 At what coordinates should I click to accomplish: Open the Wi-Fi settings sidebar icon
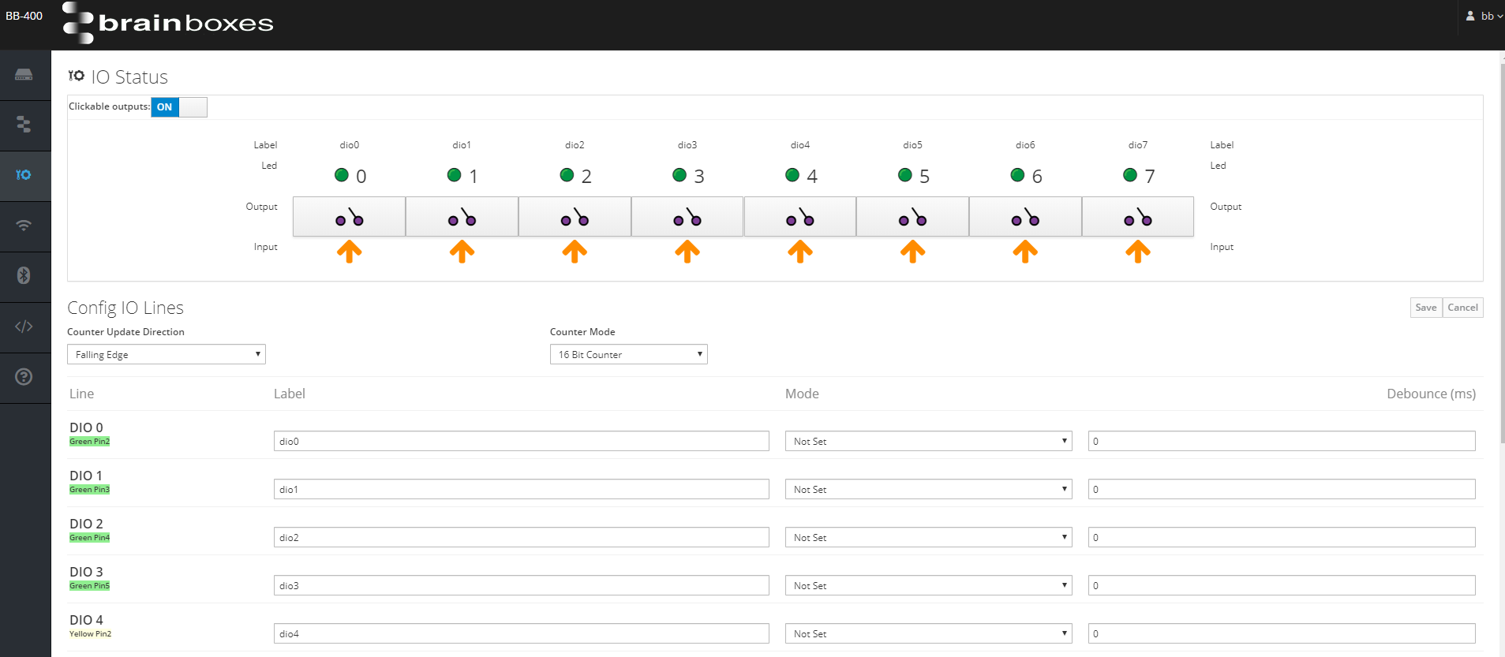24,226
